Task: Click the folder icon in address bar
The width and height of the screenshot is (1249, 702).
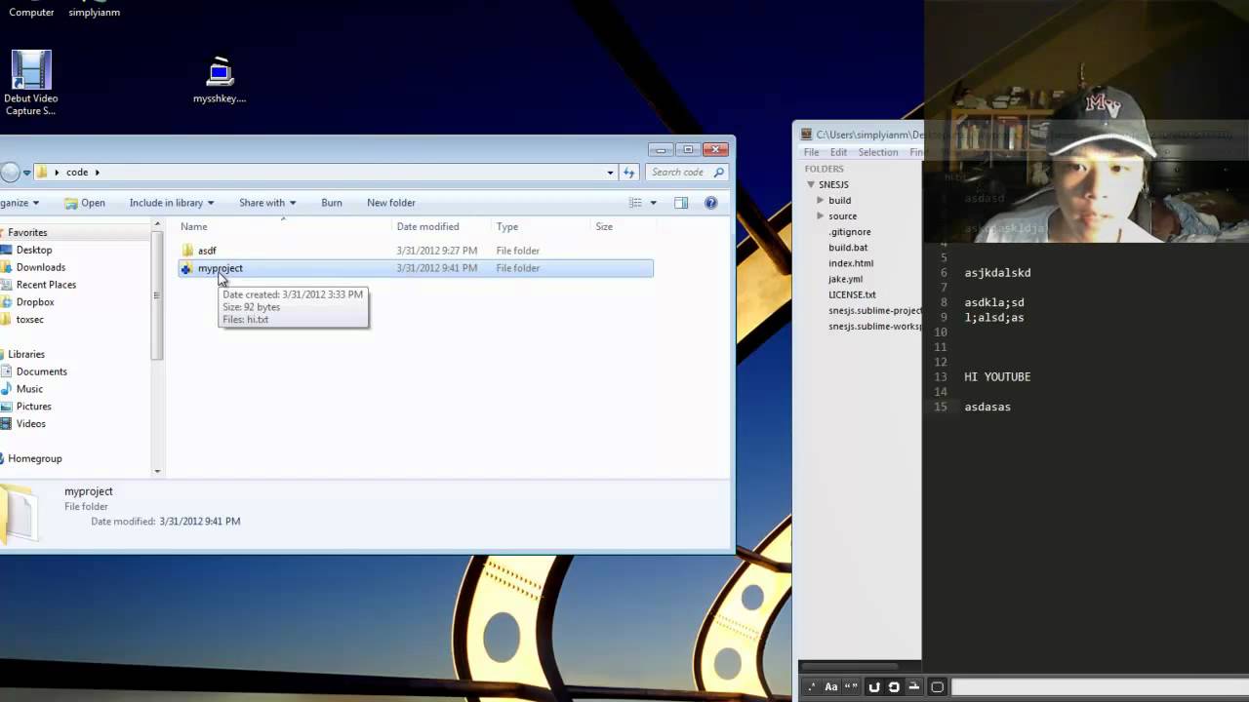Action: pos(42,173)
